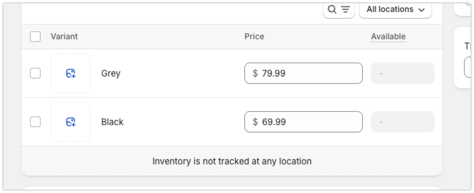474x193 pixels.
Task: Open the Black variant name
Action: coord(112,122)
